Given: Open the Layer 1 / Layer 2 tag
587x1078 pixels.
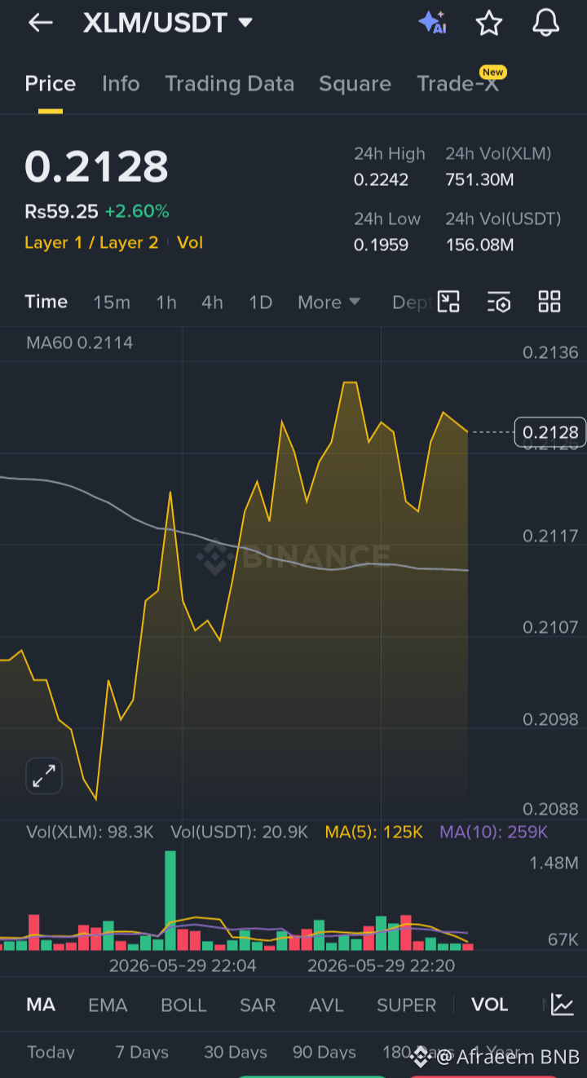Looking at the screenshot, I should pos(91,243).
